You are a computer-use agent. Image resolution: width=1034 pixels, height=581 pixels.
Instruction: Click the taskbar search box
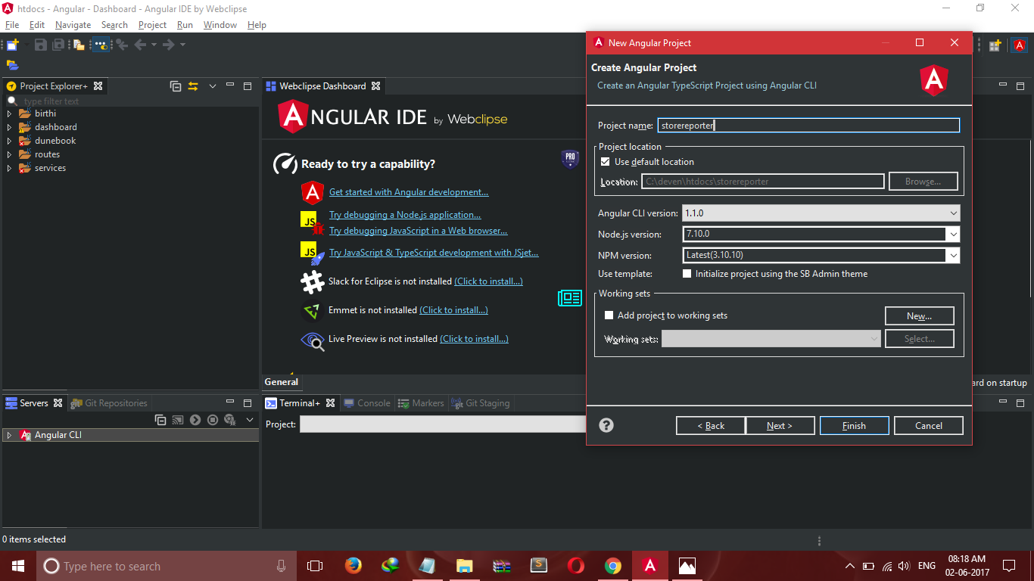[167, 566]
